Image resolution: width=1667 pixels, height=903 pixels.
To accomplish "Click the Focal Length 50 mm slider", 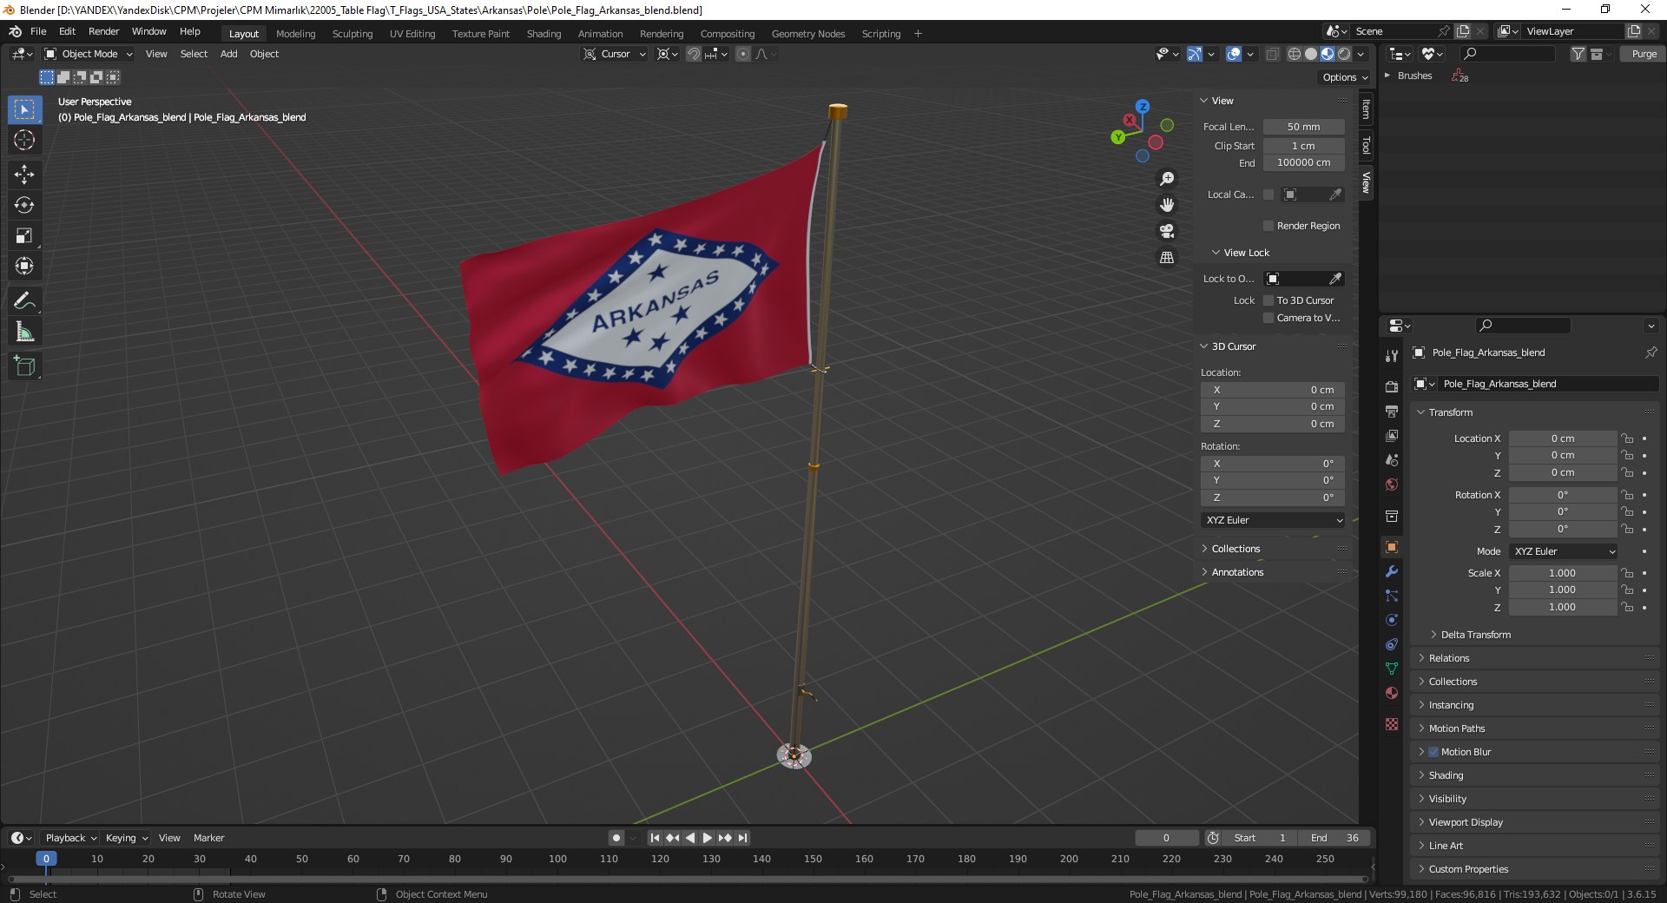I will pos(1303,127).
